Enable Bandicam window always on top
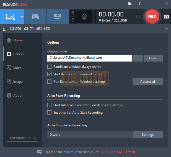The width and height of the screenshot is (171, 157). (50, 67)
